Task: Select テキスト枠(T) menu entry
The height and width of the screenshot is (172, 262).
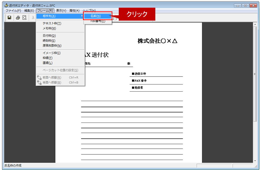Action: (60, 23)
